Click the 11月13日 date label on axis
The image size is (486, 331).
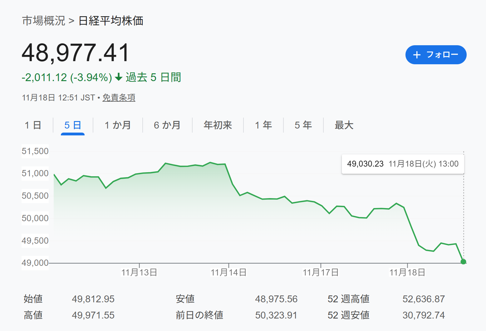pos(139,272)
